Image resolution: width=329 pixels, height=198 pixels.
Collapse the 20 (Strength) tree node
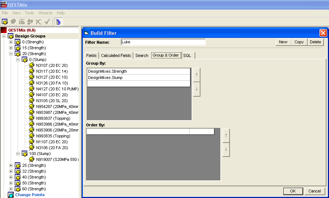(x=11, y=54)
